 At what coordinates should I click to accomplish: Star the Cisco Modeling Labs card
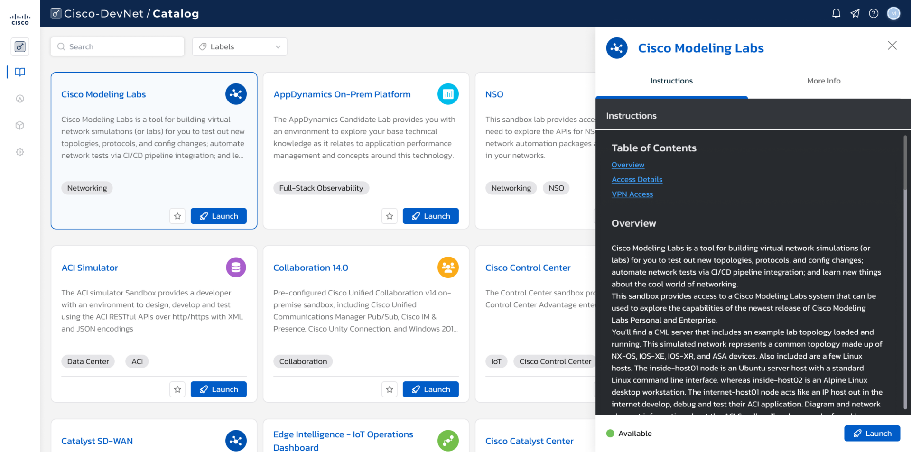tap(177, 216)
